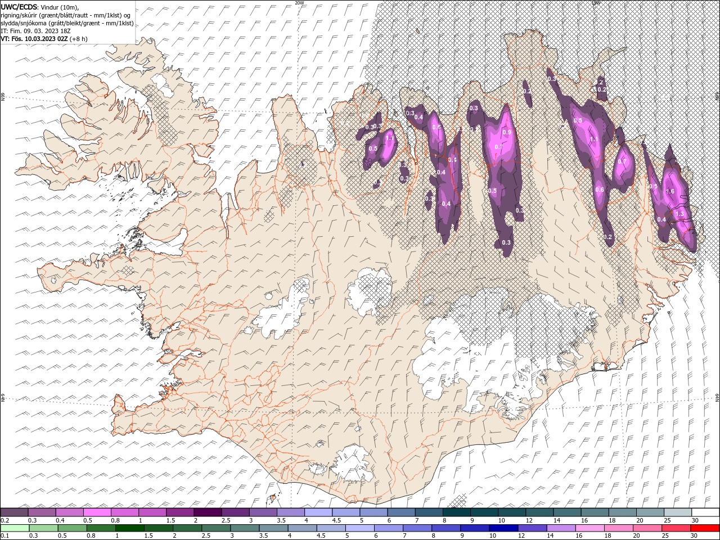Click the upper legend swatch starting at 0.2

point(15,512)
